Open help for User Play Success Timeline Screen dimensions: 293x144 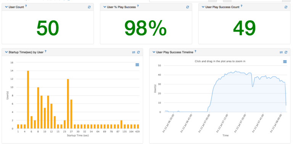point(195,51)
